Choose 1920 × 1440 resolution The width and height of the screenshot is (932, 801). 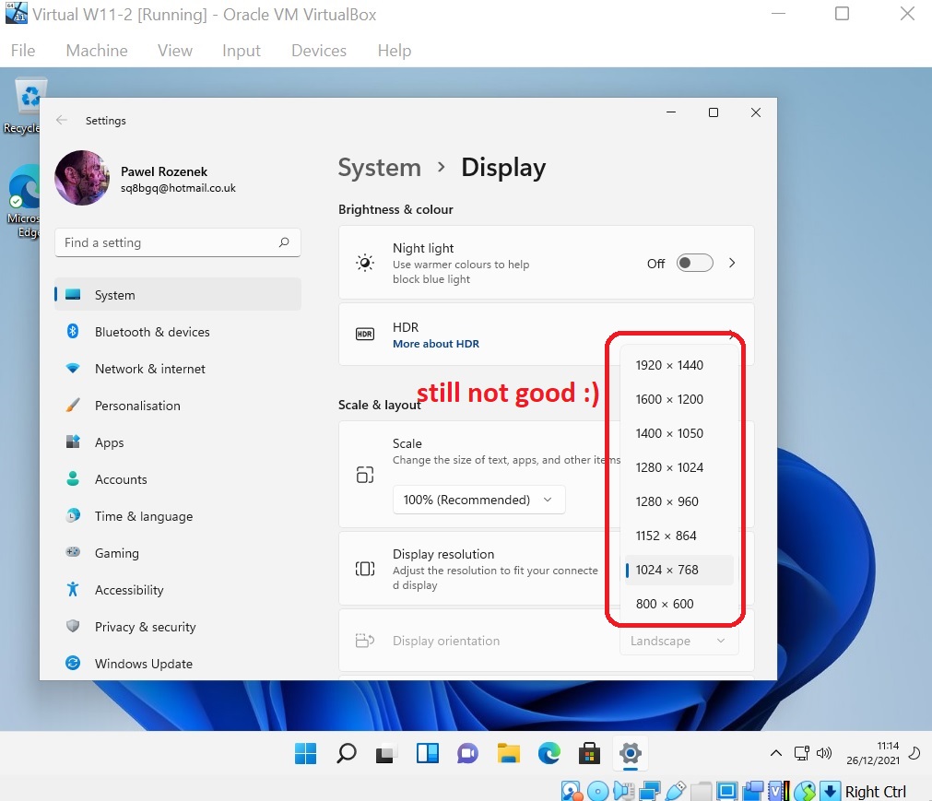(x=678, y=365)
